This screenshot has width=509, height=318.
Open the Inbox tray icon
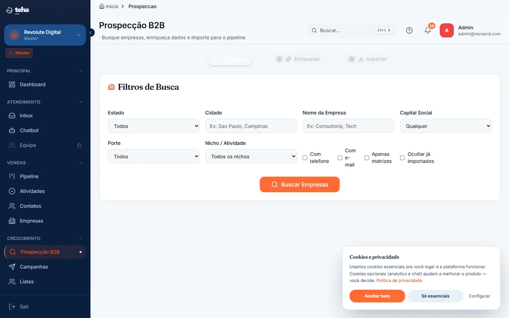click(x=12, y=116)
